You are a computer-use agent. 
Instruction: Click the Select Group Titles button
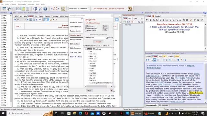105,28
